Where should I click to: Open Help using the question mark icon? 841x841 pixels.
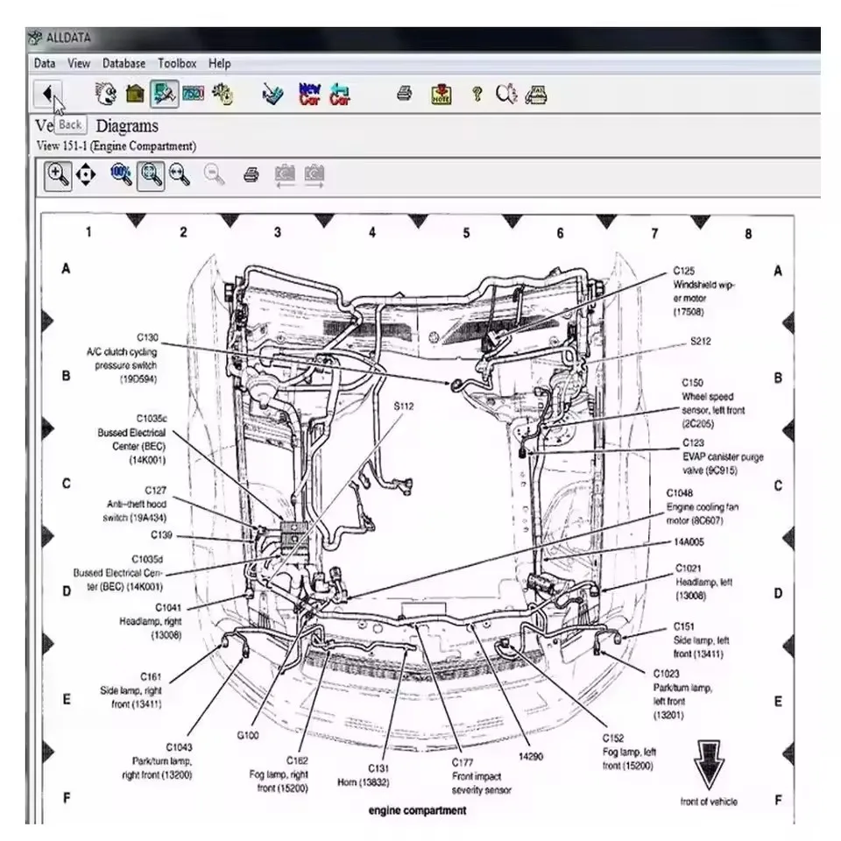click(476, 95)
